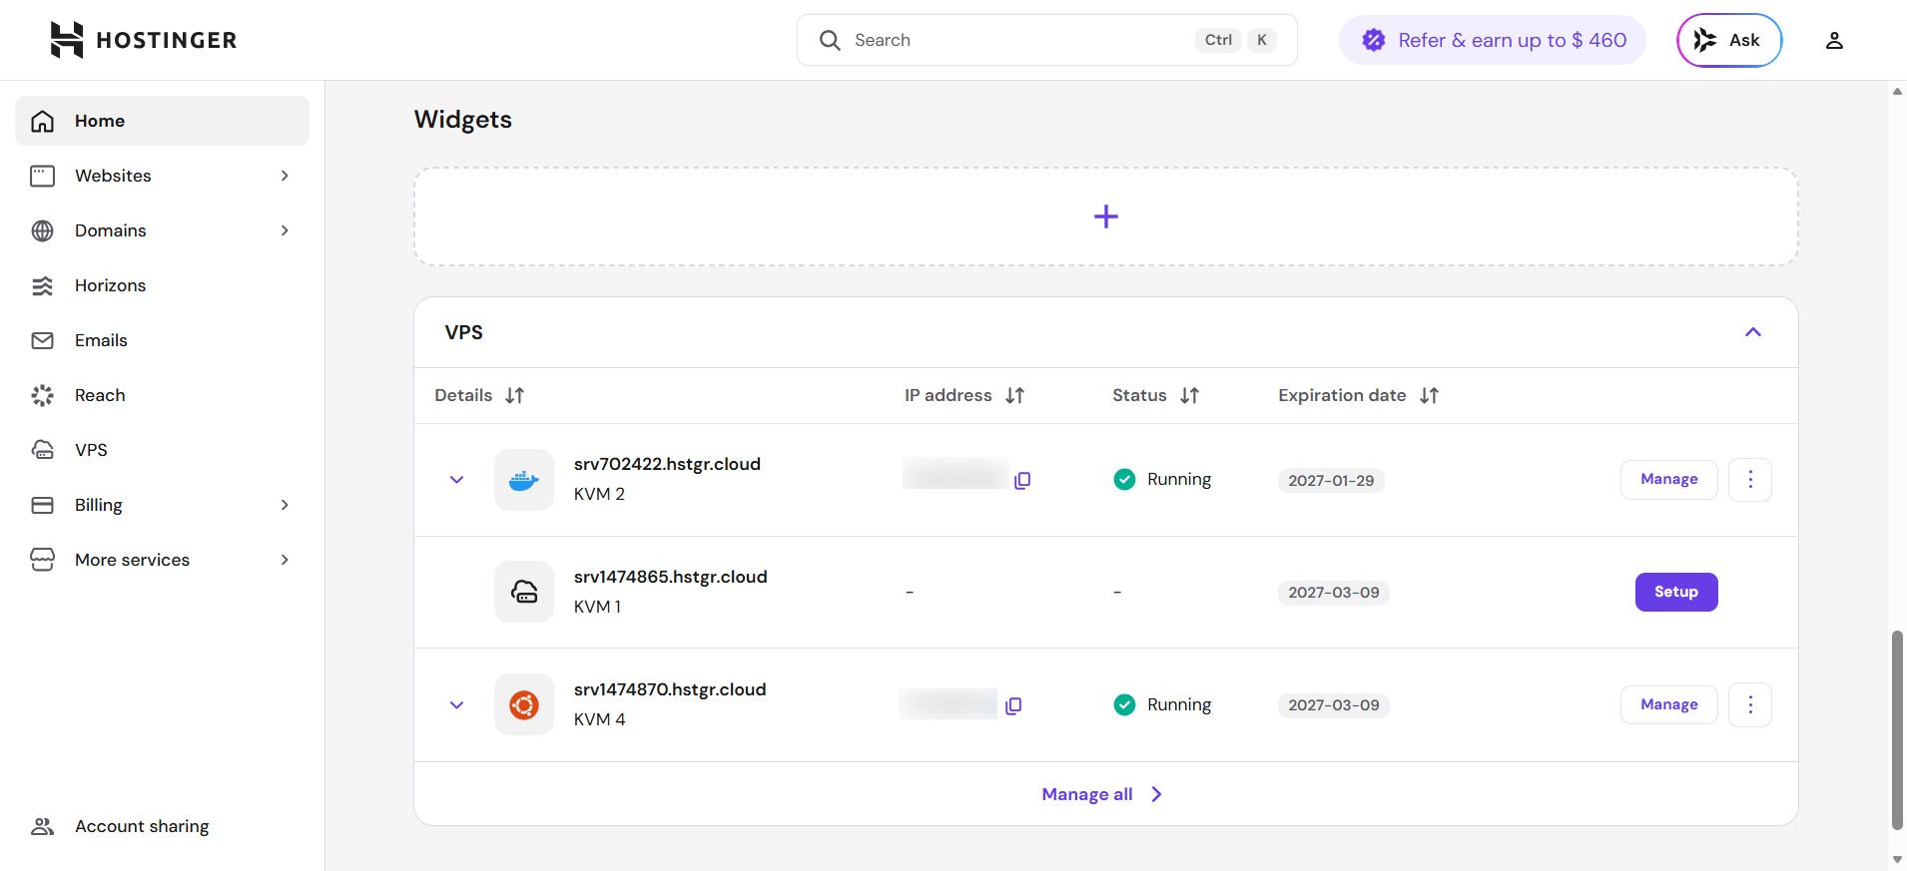This screenshot has width=1907, height=871.
Task: Click the Domains globe icon
Action: point(42,230)
